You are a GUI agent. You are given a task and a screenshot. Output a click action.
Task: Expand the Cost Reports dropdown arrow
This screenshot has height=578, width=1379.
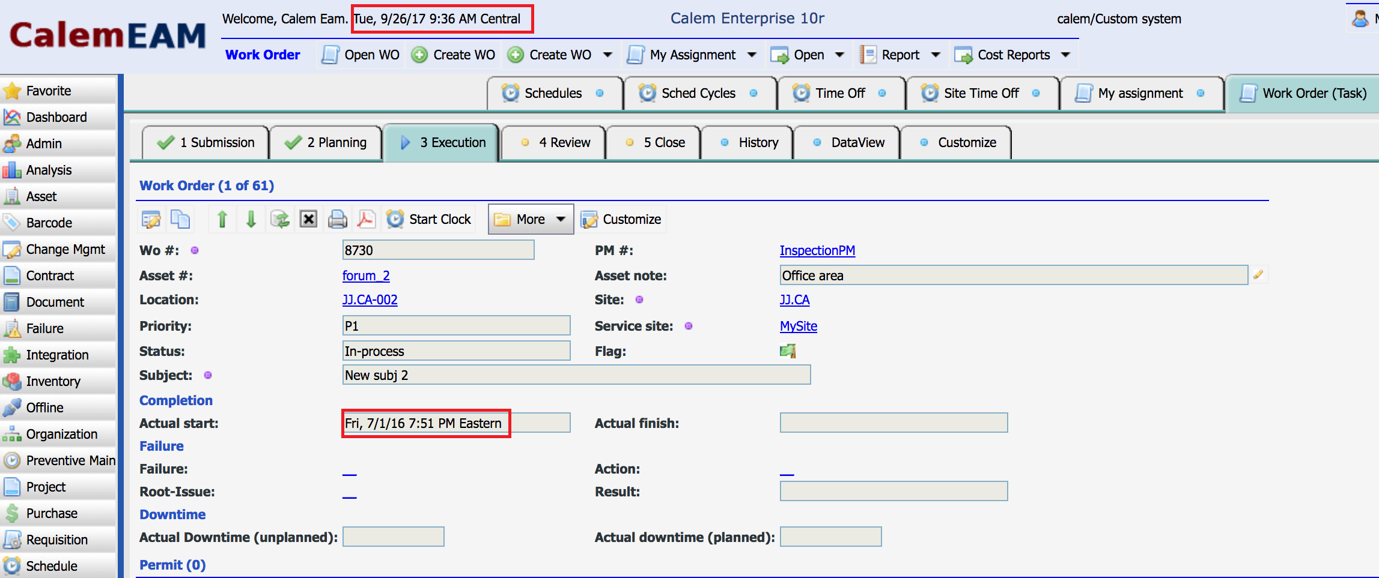(1065, 55)
